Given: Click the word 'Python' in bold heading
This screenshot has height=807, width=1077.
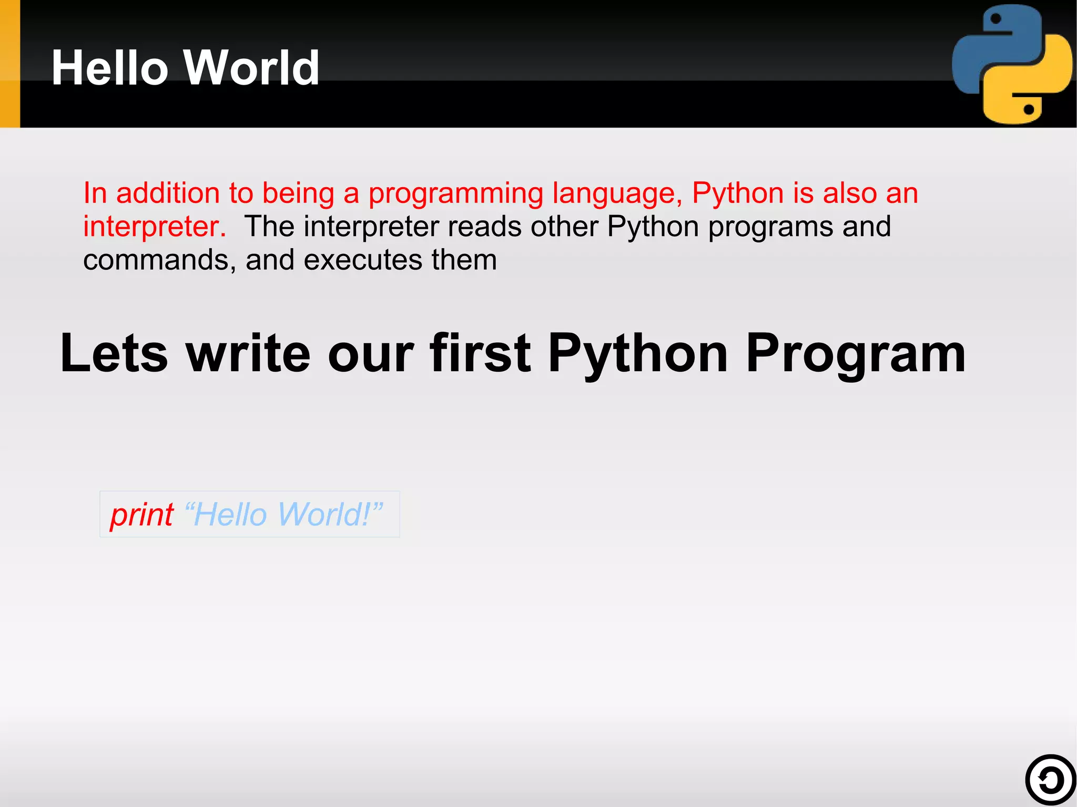Looking at the screenshot, I should (x=637, y=353).
